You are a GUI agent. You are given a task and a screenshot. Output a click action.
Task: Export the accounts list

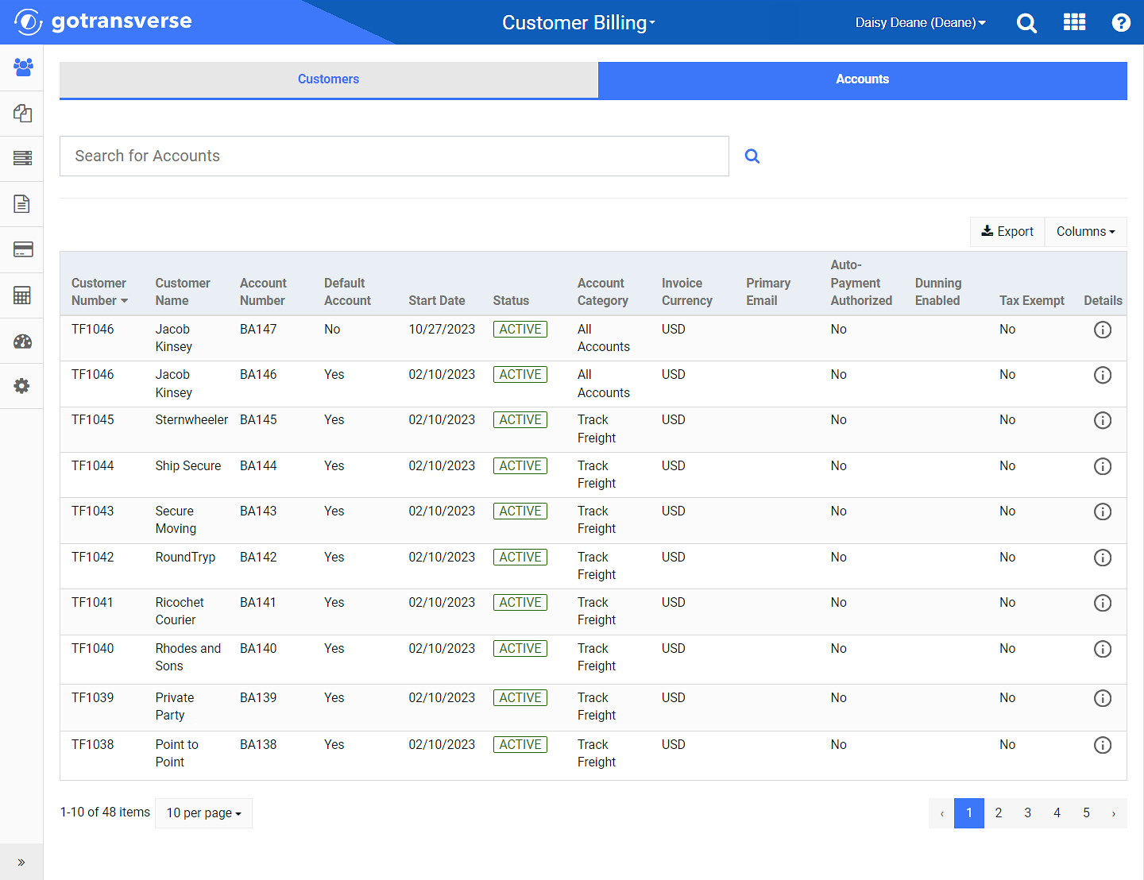click(1007, 231)
